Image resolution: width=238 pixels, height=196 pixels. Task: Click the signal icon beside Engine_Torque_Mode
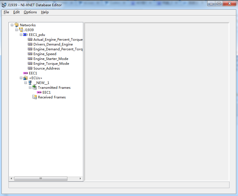30,63
